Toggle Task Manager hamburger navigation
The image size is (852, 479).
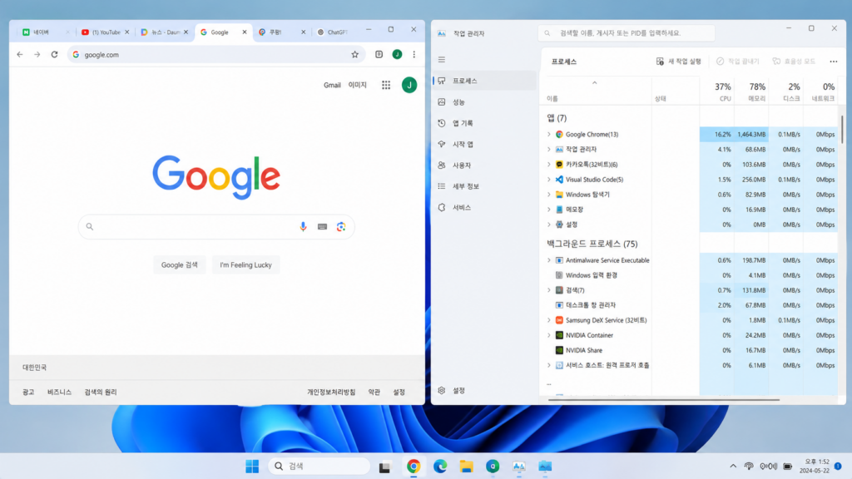click(x=442, y=59)
